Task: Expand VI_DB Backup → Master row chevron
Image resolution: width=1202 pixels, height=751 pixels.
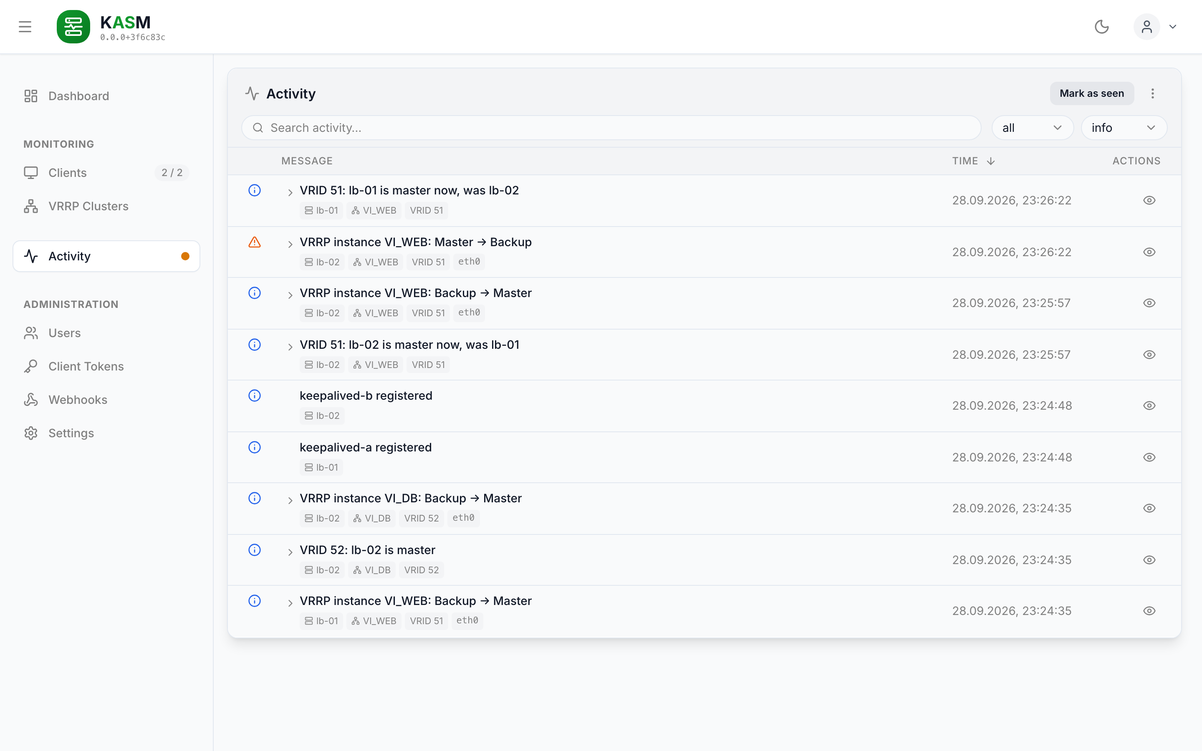Action: (290, 501)
